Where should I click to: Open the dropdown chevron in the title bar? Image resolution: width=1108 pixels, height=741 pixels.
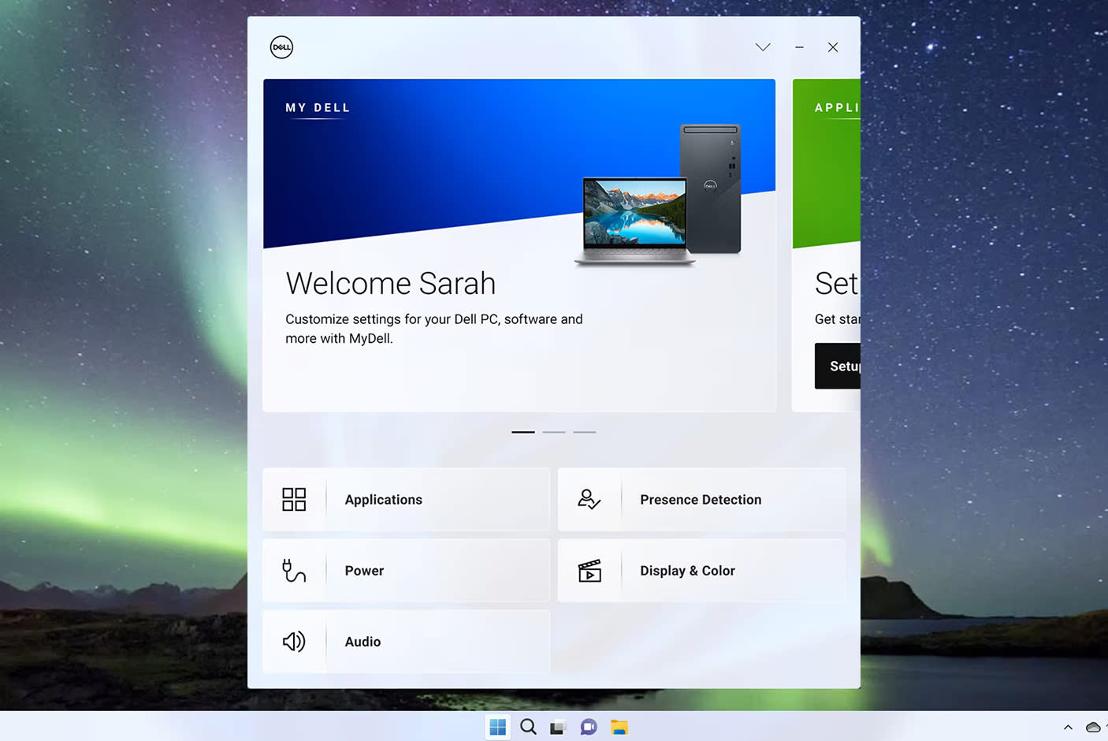(x=762, y=47)
